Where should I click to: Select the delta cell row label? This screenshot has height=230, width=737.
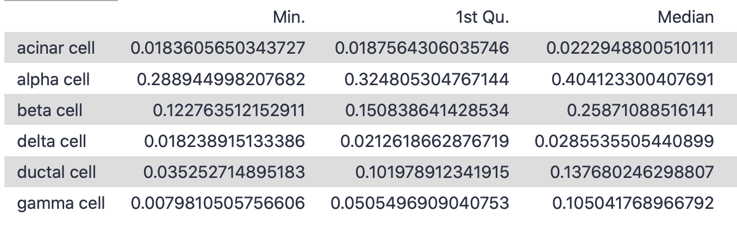[x=52, y=141]
